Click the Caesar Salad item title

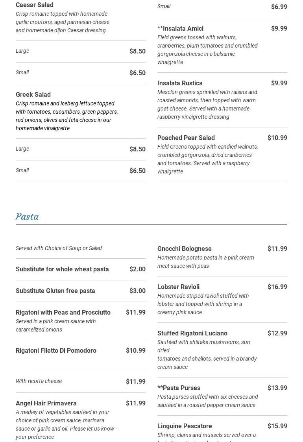pos(35,5)
